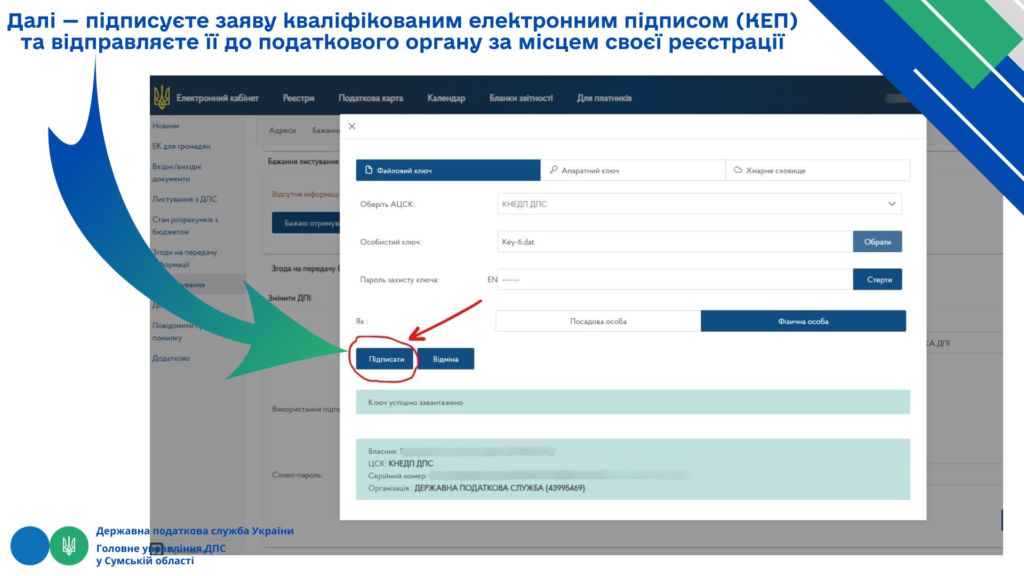Image resolution: width=1024 pixels, height=576 pixels.
Task: Switch to Хмарне сховище tab
Action: pos(817,171)
